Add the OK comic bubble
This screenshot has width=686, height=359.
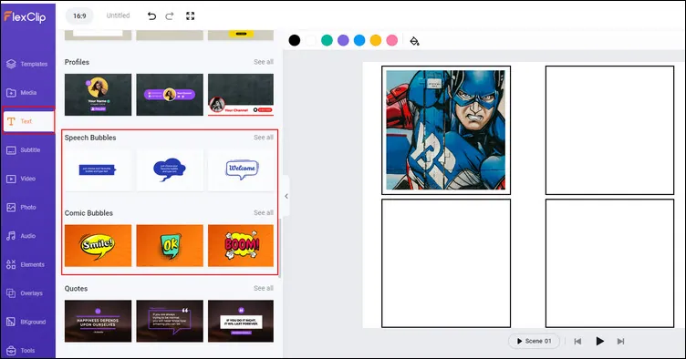pyautogui.click(x=170, y=245)
